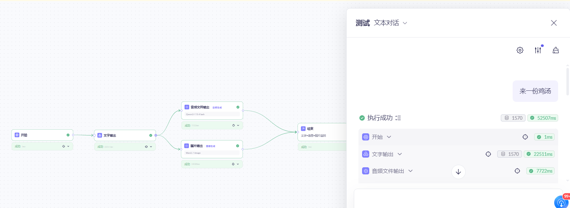Click the 测试 panel title
Viewport: 570px width, 208px height.
point(362,23)
